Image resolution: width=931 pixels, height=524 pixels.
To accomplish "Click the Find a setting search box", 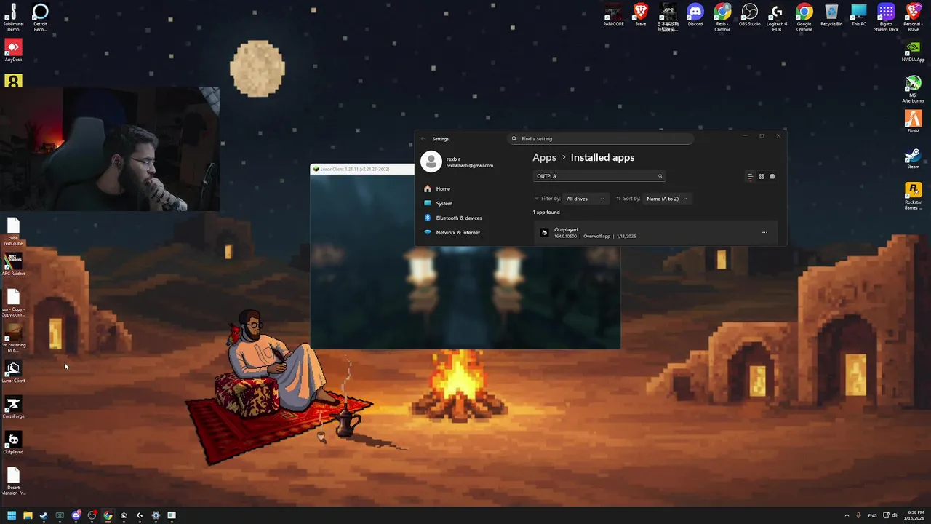I will pyautogui.click(x=600, y=139).
